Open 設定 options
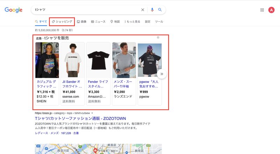This screenshot has width=280, height=154. [x=147, y=22]
